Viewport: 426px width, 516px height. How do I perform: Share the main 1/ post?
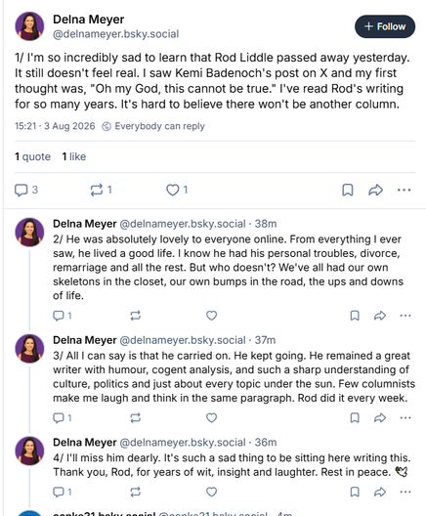coord(375,190)
